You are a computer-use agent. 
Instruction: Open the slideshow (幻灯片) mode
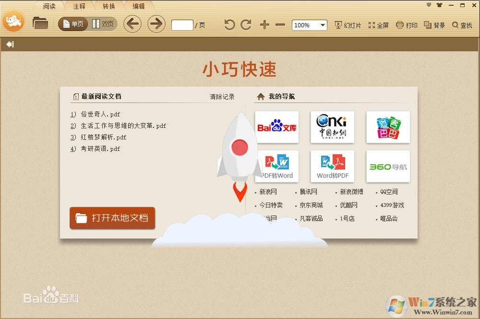[348, 25]
